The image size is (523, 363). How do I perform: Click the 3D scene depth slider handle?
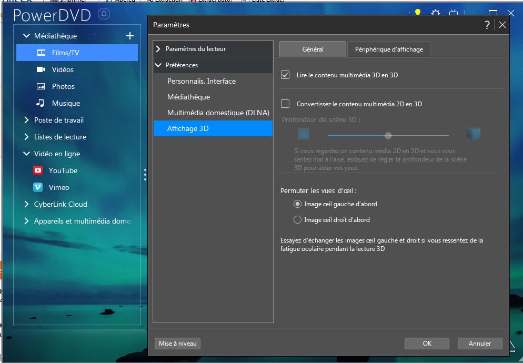tap(388, 135)
